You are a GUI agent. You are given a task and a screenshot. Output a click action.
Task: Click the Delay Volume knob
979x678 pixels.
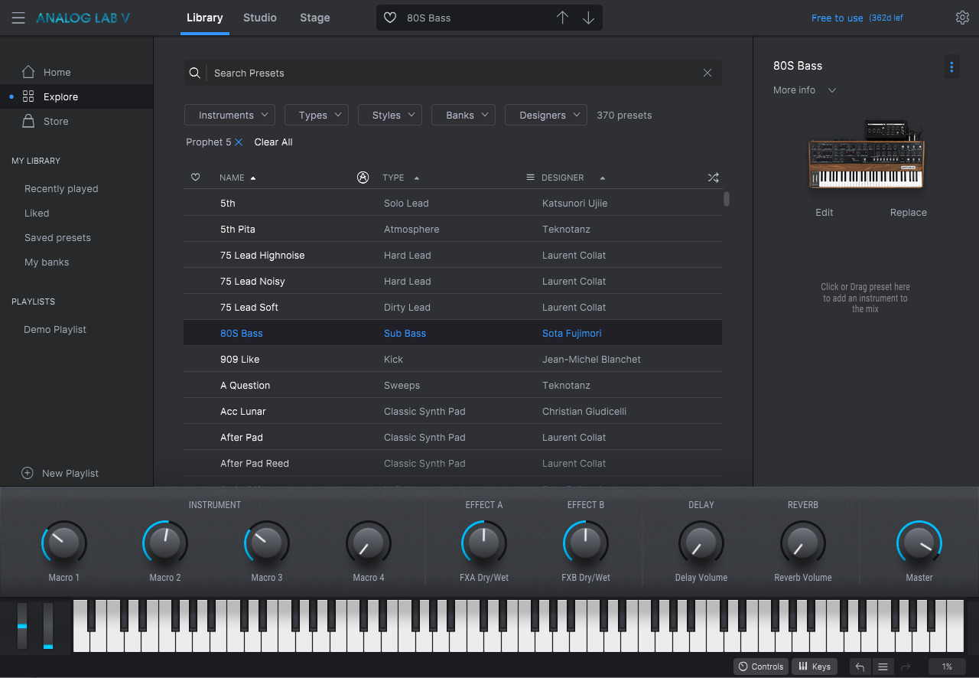tap(701, 543)
